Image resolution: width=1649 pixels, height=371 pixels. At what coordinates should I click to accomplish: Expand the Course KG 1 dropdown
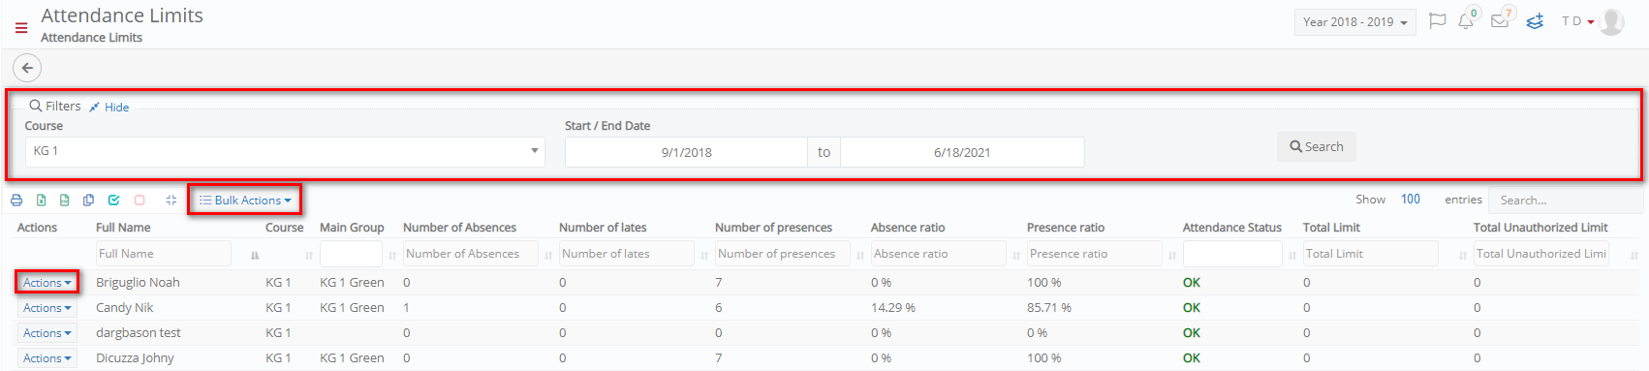[x=285, y=151]
